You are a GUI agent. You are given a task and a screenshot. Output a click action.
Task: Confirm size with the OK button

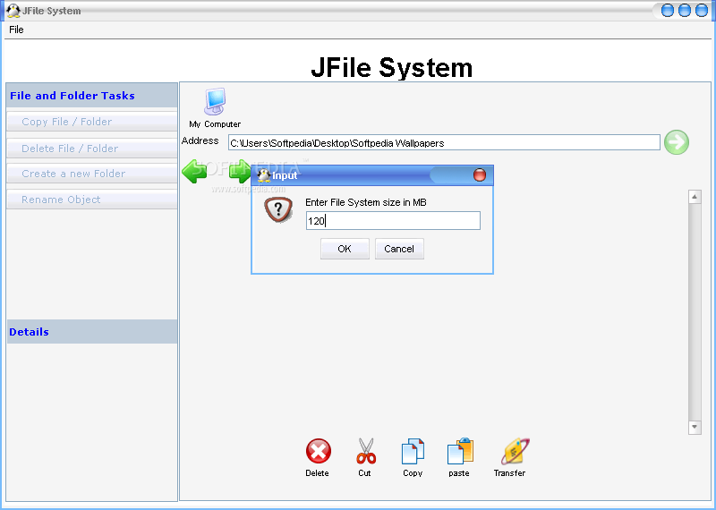[x=345, y=249]
